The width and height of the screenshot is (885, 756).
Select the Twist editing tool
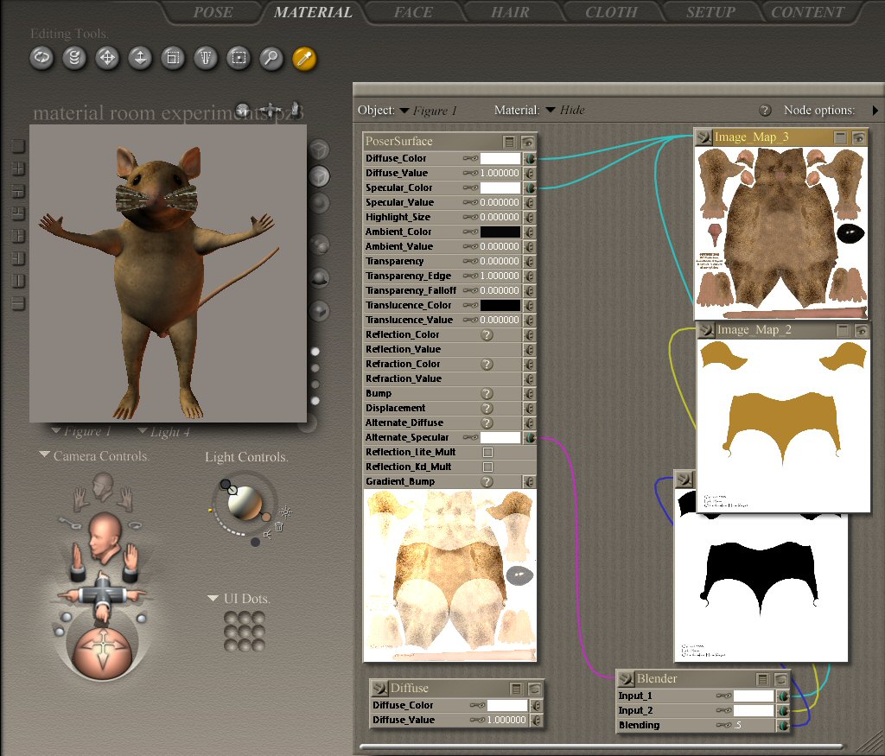[74, 58]
